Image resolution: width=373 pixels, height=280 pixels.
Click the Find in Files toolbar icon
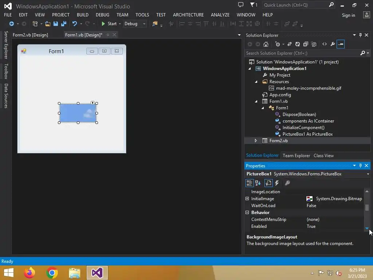155,24
